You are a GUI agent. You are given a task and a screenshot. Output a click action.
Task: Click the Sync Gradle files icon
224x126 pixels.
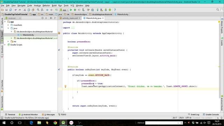click(98, 10)
